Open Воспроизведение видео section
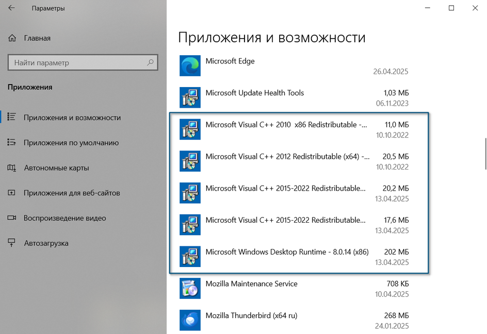Image resolution: width=487 pixels, height=334 pixels. point(65,218)
